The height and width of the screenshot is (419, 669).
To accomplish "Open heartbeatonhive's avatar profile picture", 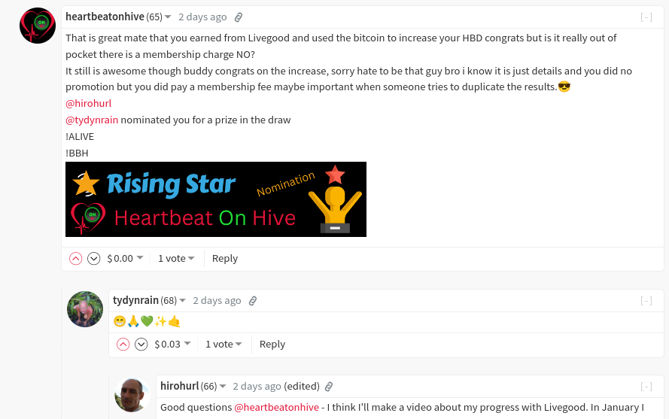I will click(x=38, y=26).
